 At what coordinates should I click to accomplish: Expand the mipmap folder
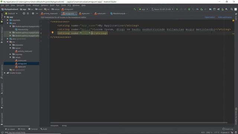tap(10, 54)
